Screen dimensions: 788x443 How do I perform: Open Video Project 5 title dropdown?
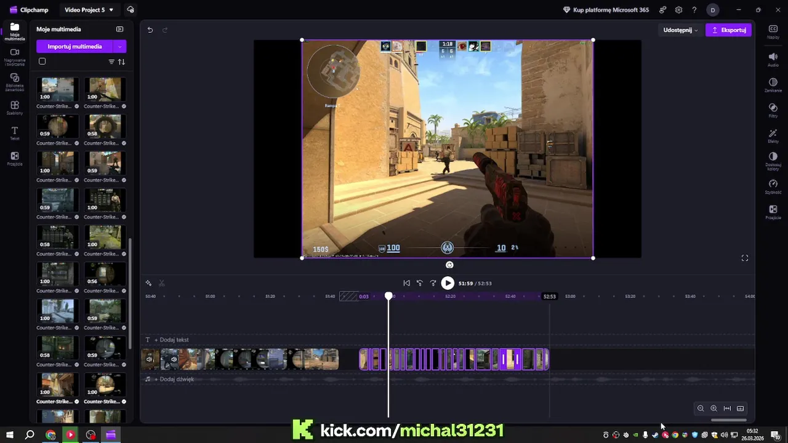coord(89,10)
